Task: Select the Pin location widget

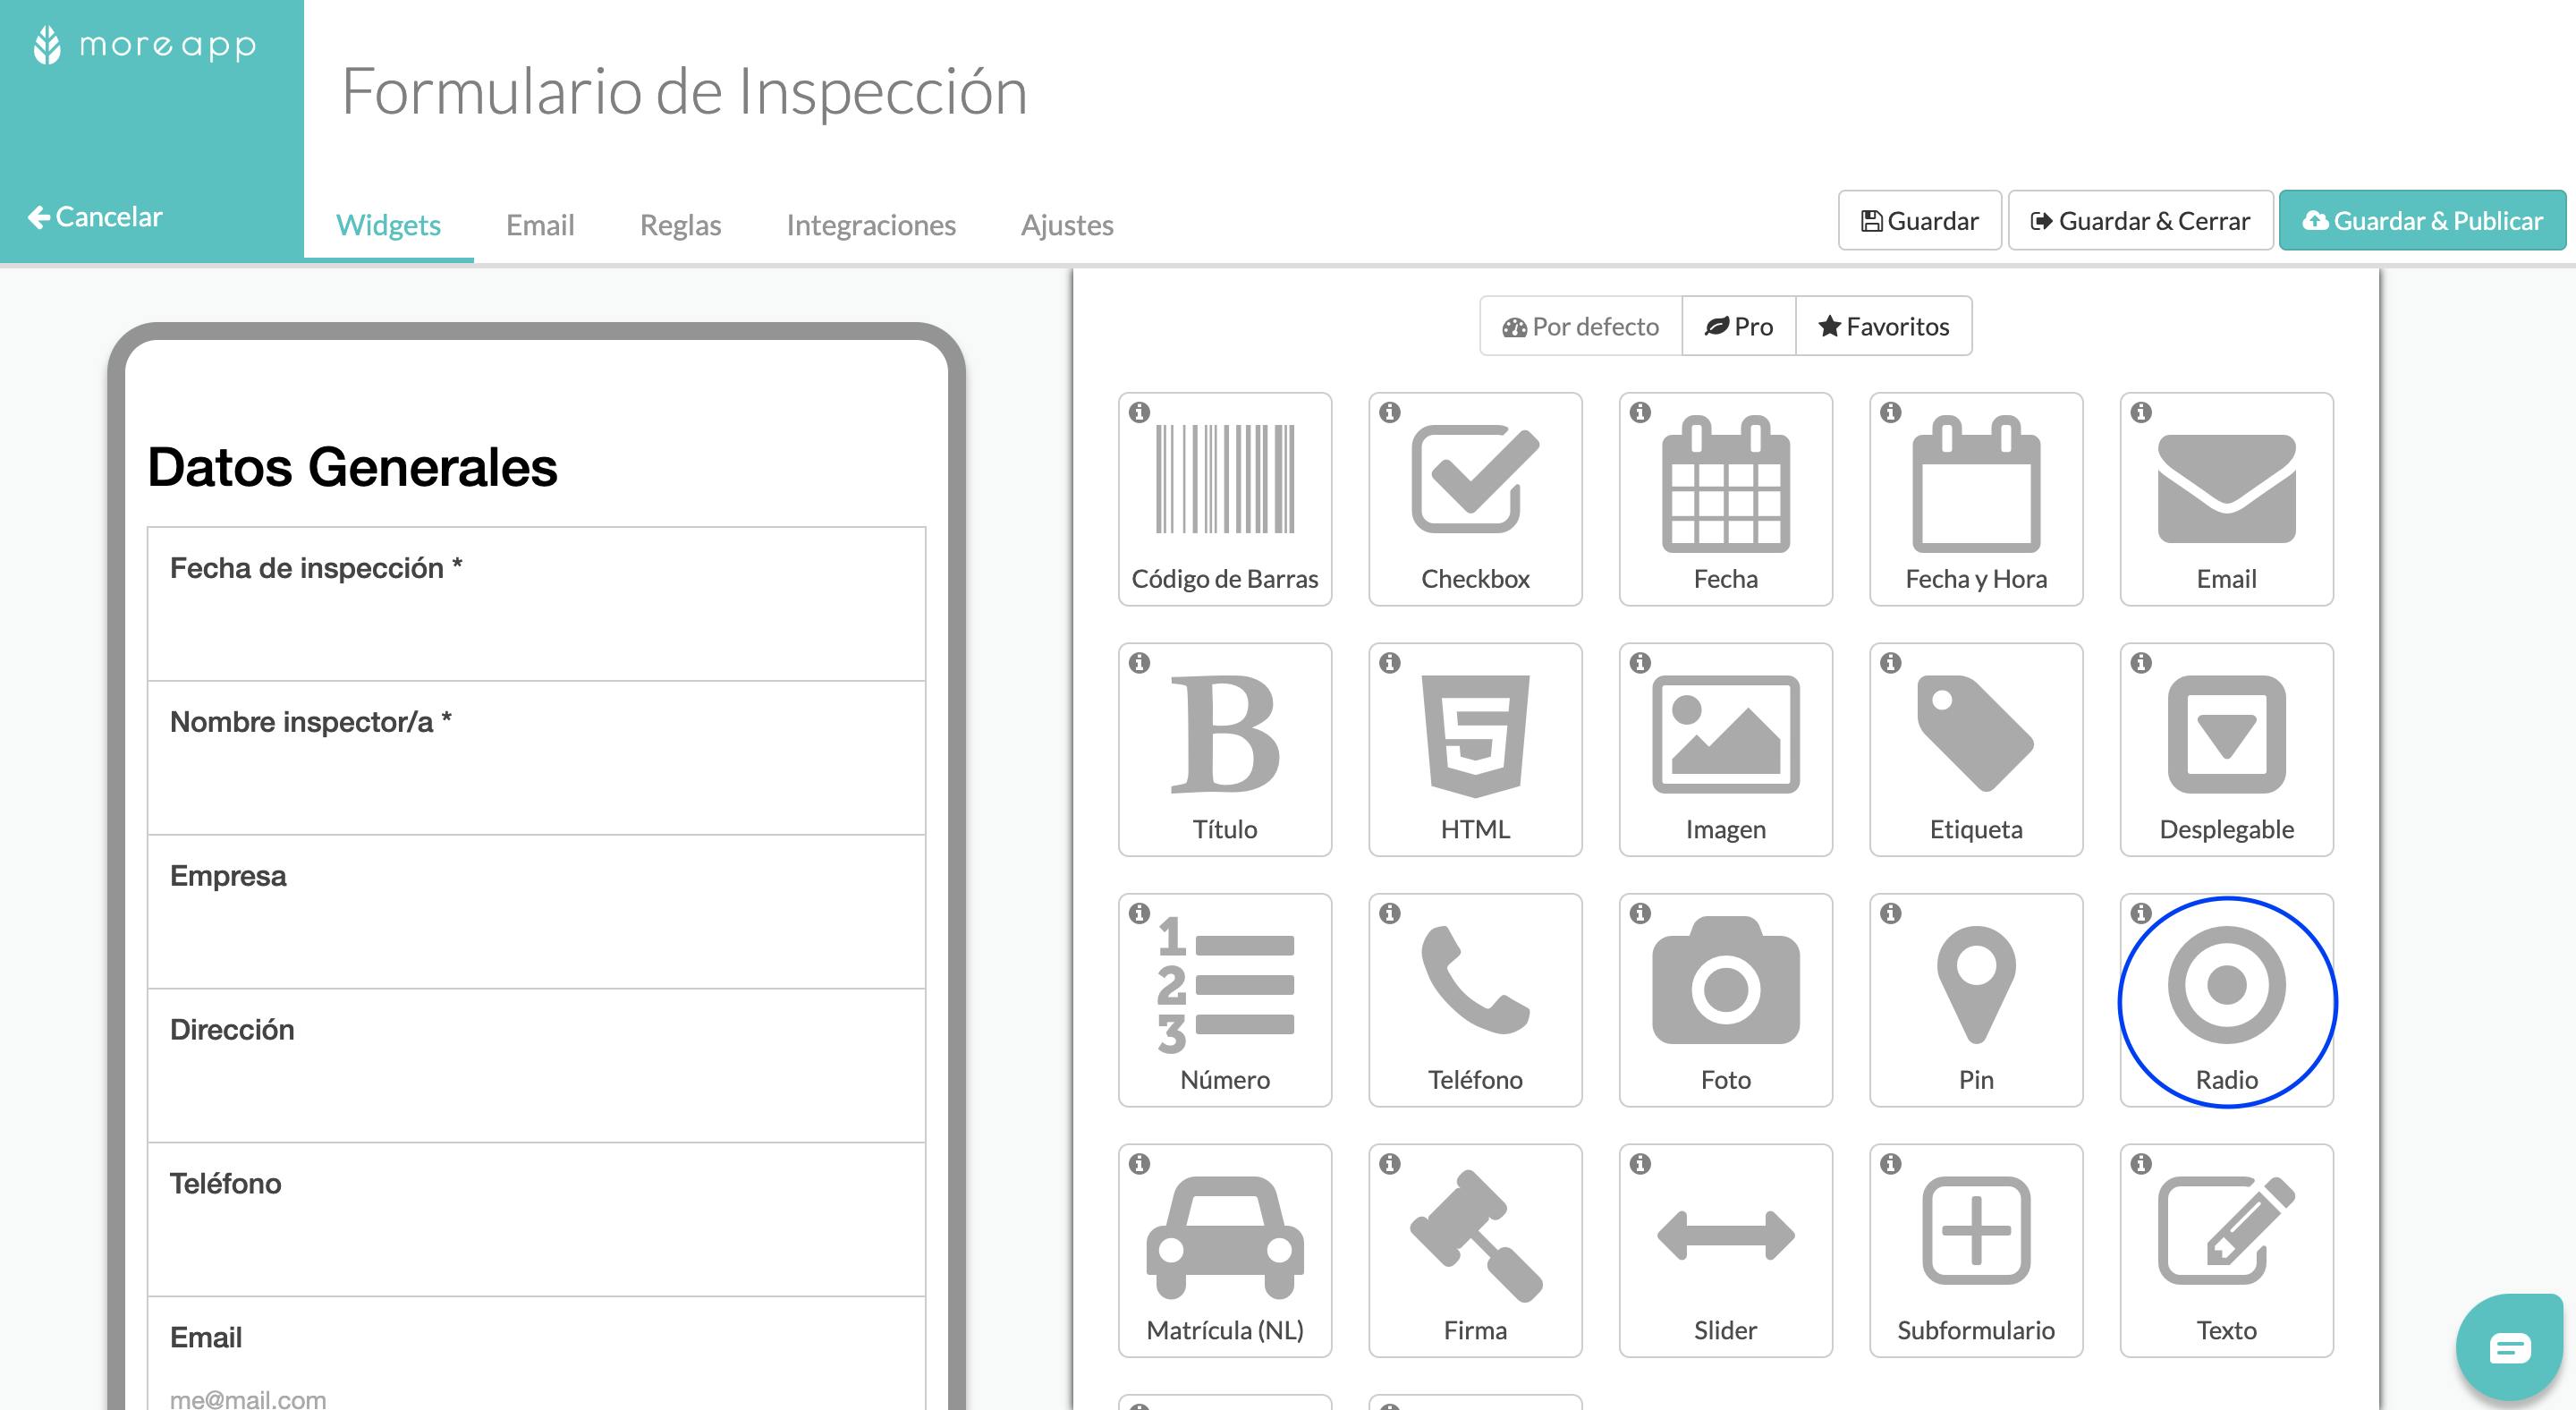Action: [1976, 1000]
